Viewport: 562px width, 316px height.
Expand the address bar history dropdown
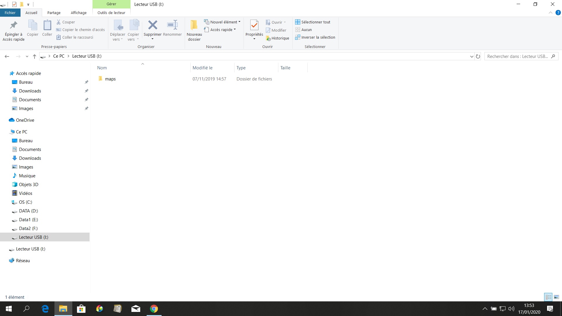pyautogui.click(x=472, y=56)
